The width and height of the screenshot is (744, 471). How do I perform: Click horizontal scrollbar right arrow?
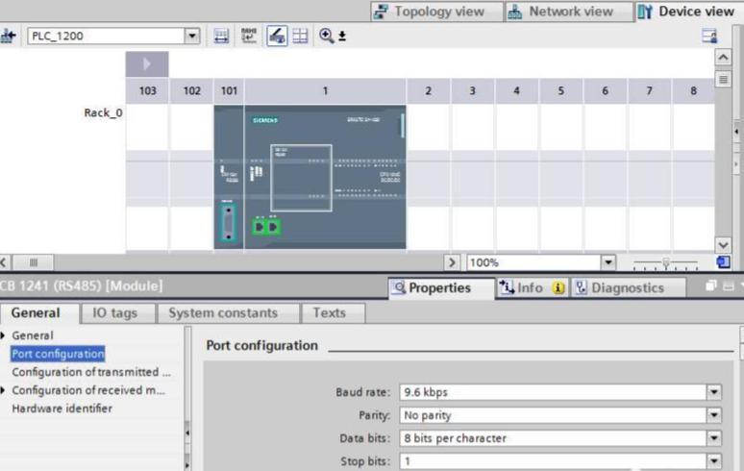(452, 262)
